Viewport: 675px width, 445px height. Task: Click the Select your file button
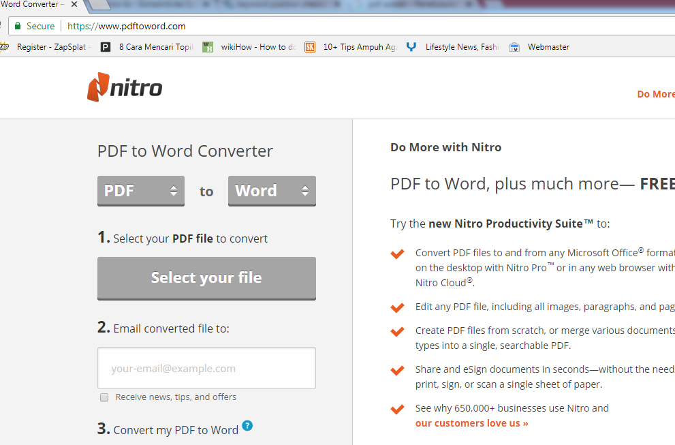206,278
